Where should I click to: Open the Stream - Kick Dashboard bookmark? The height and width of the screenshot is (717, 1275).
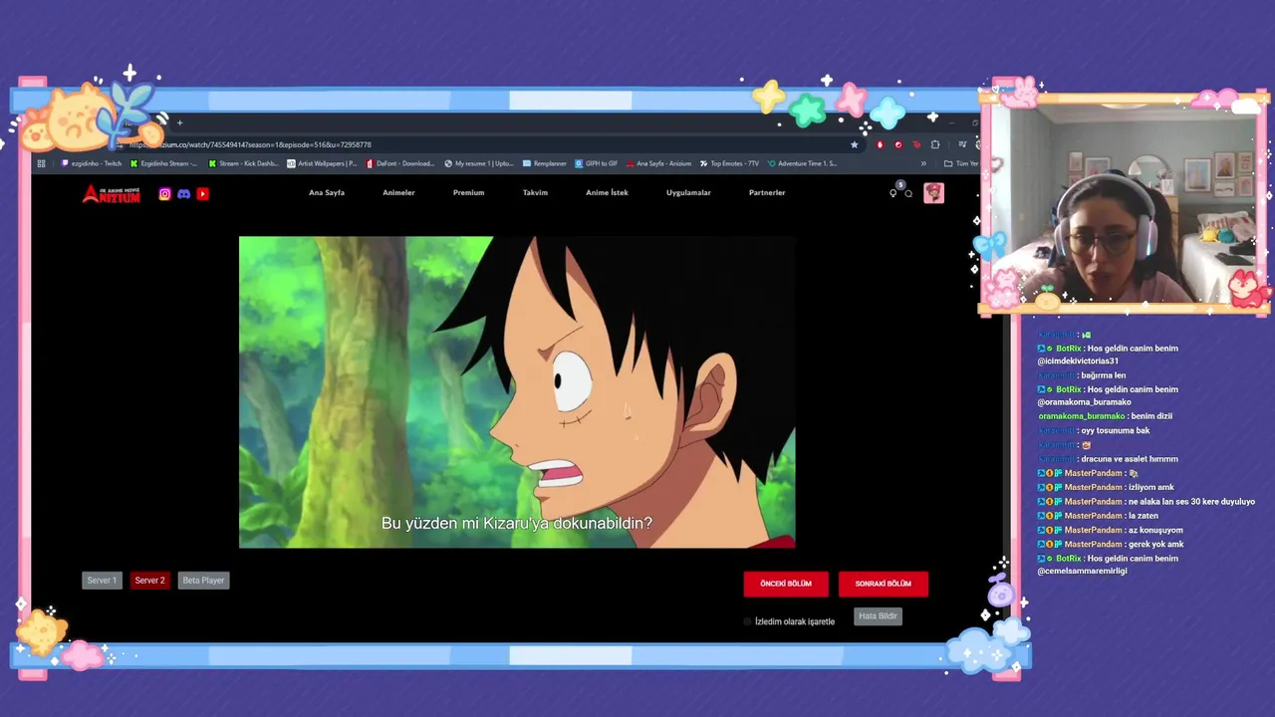(x=244, y=163)
